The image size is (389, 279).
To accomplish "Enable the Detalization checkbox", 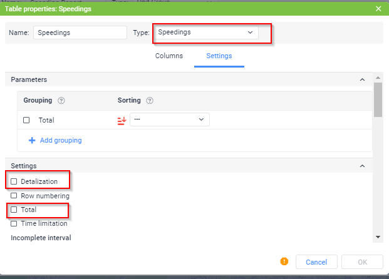I will click(14, 181).
